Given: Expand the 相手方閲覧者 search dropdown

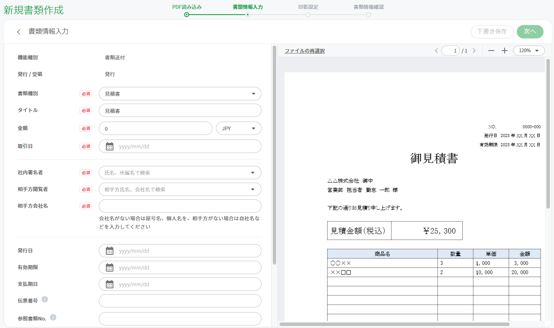Looking at the screenshot, I should click(x=180, y=189).
